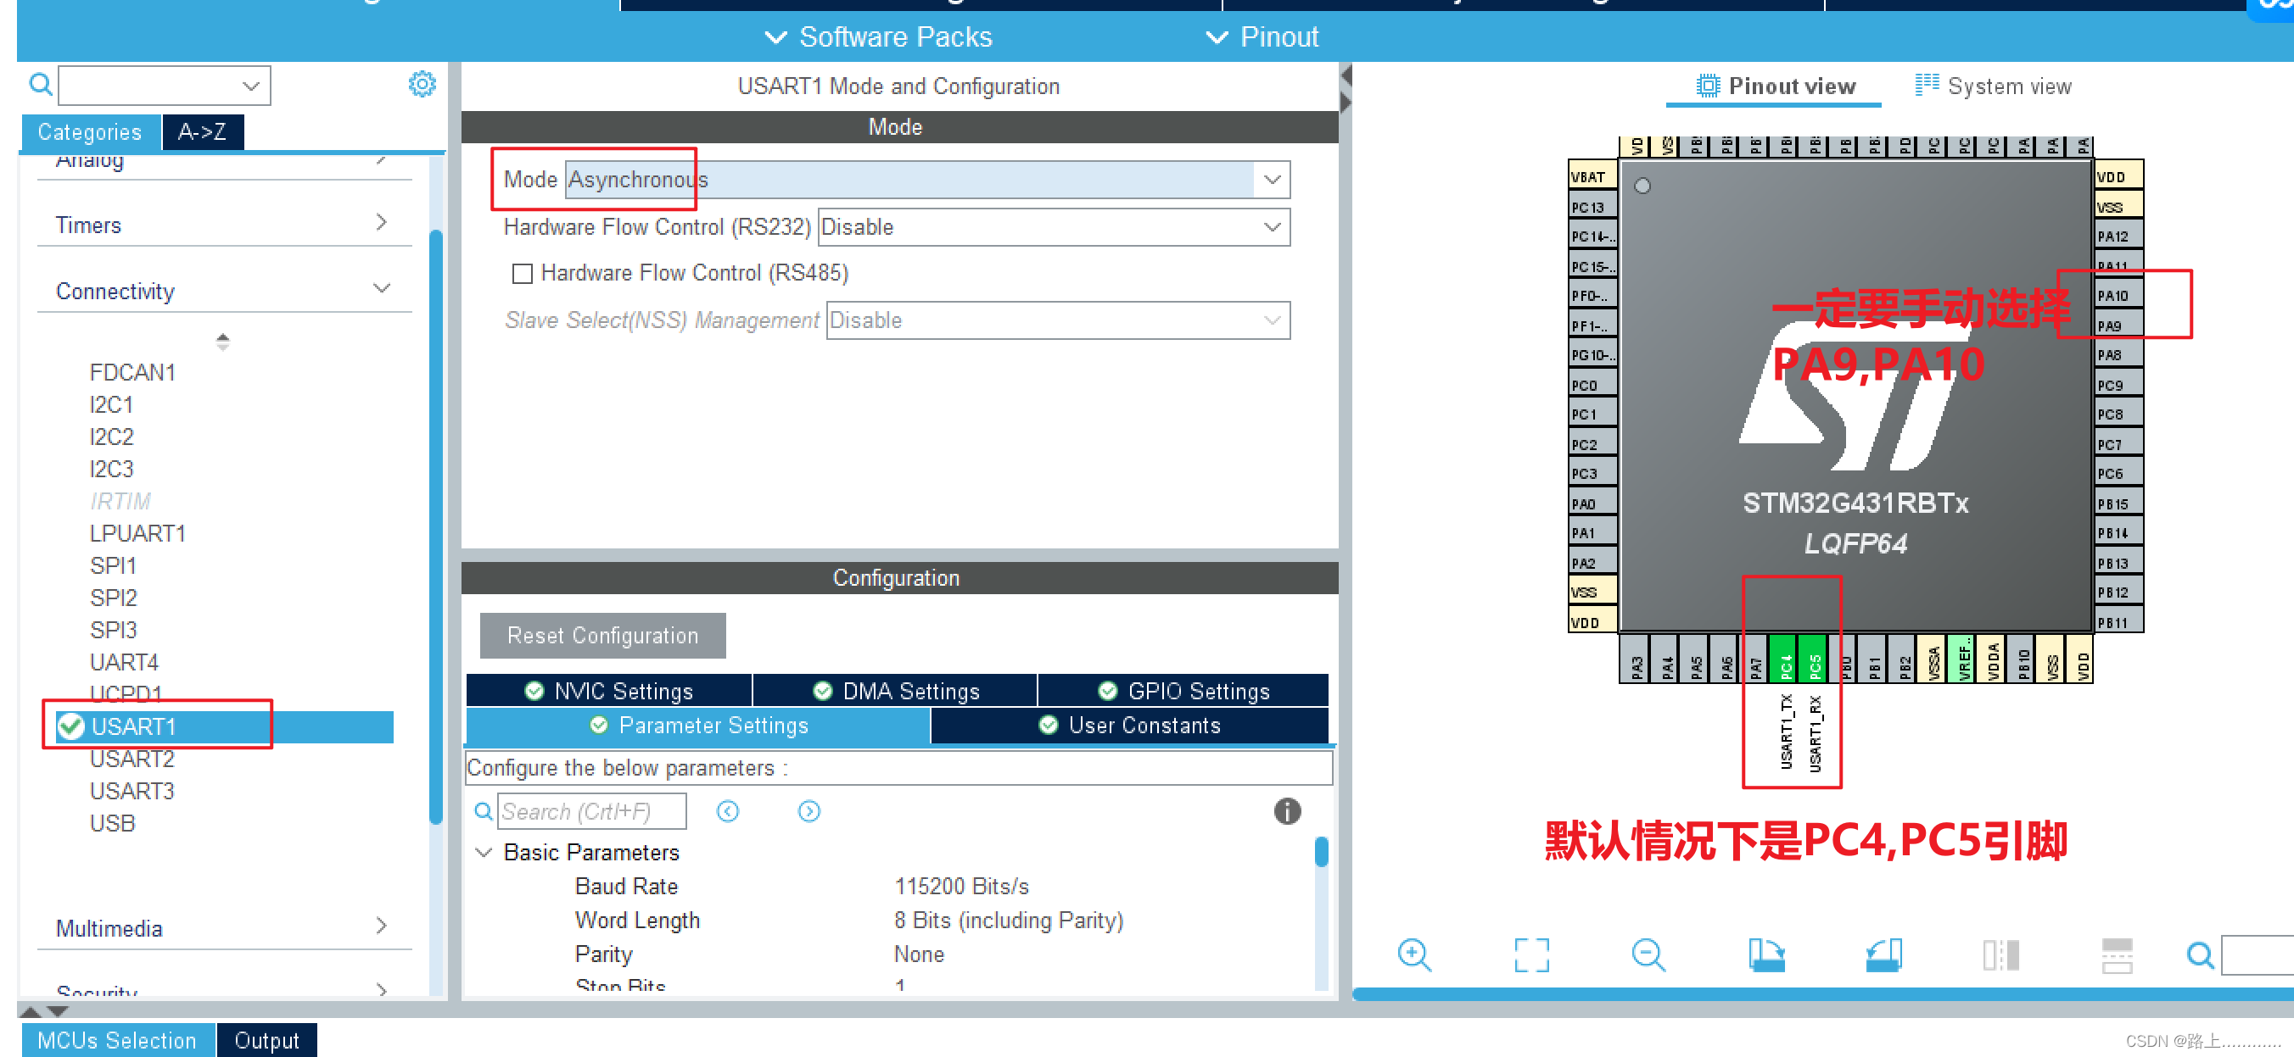The width and height of the screenshot is (2294, 1057).
Task: Enable Hardware Flow Control (RS485) checkbox
Action: coord(523,273)
